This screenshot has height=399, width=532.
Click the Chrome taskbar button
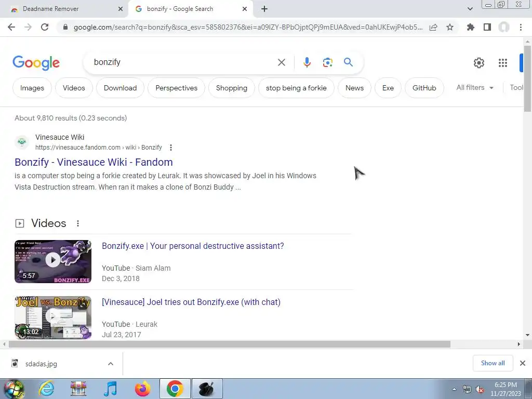pyautogui.click(x=175, y=389)
